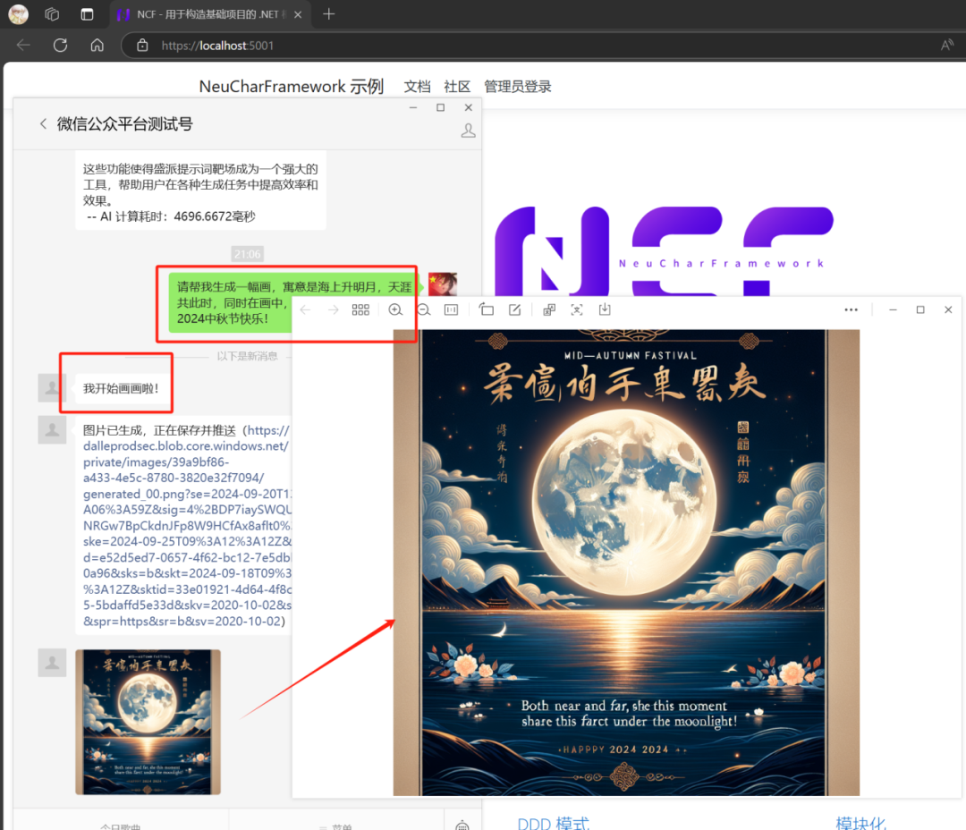The width and height of the screenshot is (966, 830).
Task: Open the 管理员登录 link
Action: click(x=518, y=87)
